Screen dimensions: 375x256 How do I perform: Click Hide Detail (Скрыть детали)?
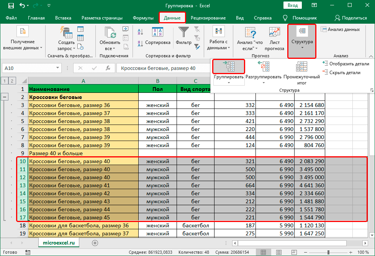[342, 73]
